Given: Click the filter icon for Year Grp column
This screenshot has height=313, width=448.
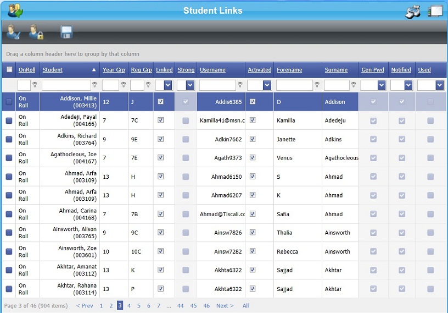Looking at the screenshot, I should tap(124, 85).
